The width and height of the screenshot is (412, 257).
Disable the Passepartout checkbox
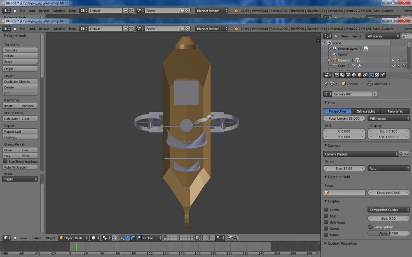coord(370,227)
